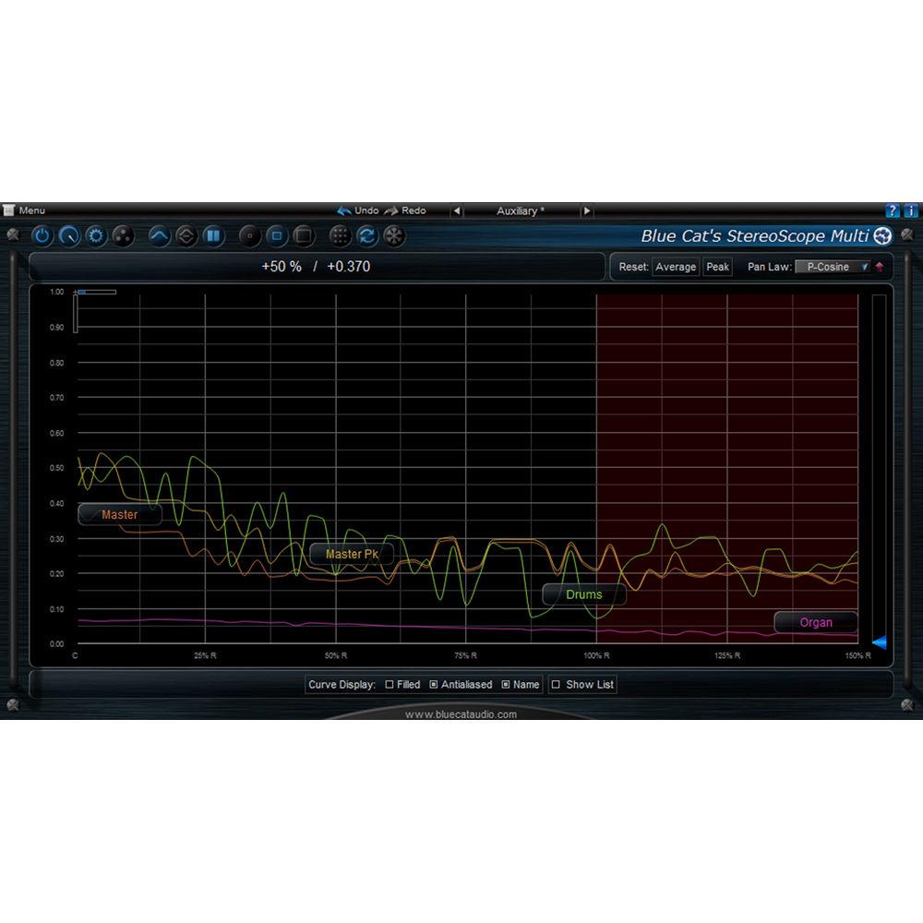923x923 pixels.
Task: Click the pause icon in the toolbar
Action: coord(212,236)
